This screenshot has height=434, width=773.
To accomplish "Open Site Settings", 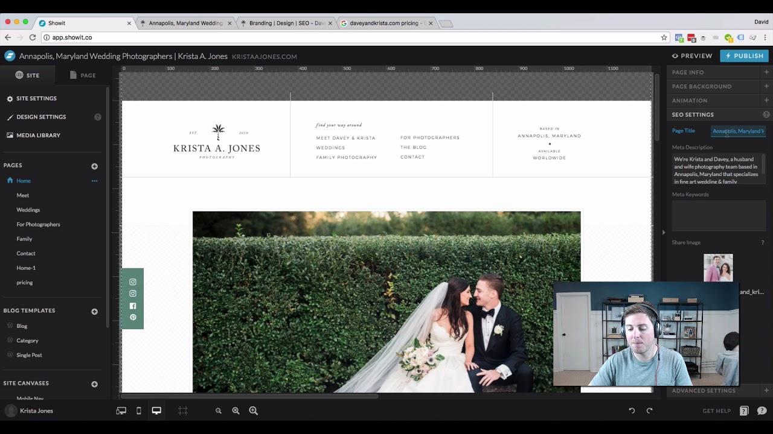I will pyautogui.click(x=31, y=98).
